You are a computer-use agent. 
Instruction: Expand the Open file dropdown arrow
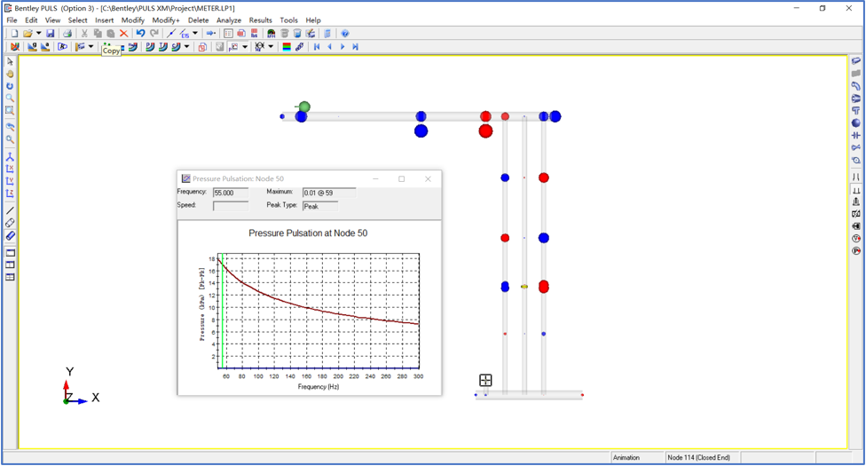pos(38,34)
